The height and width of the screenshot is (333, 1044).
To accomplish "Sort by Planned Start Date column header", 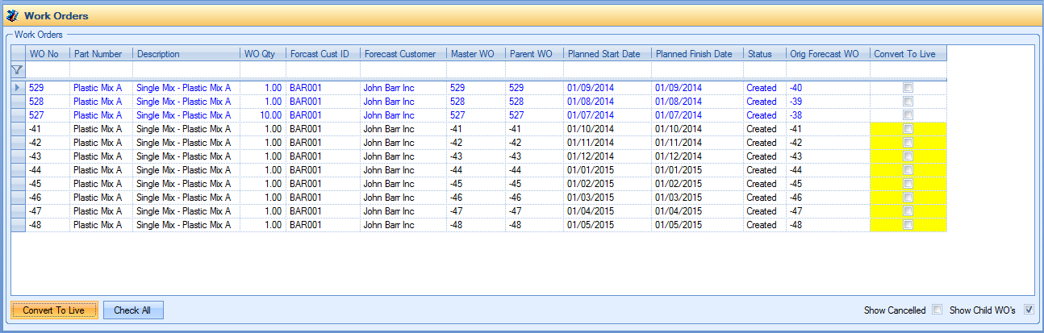I will (606, 54).
